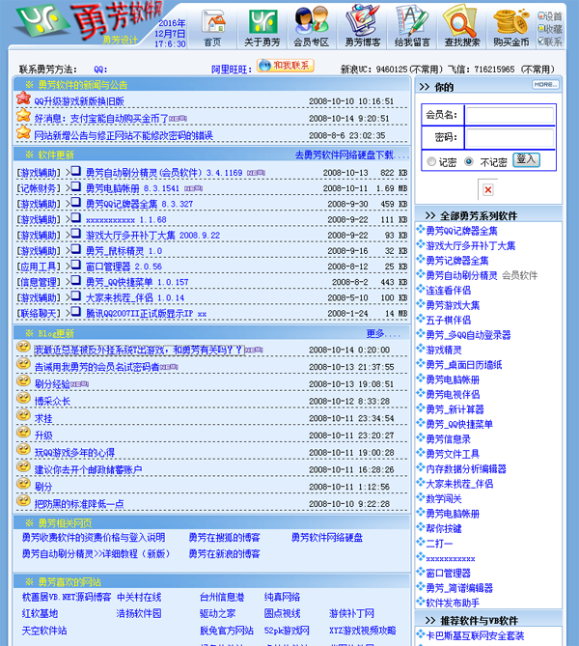
Task: Click the 登入 login button
Action: [526, 160]
